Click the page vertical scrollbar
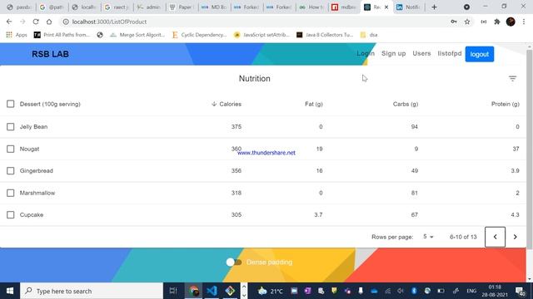 tap(530, 149)
